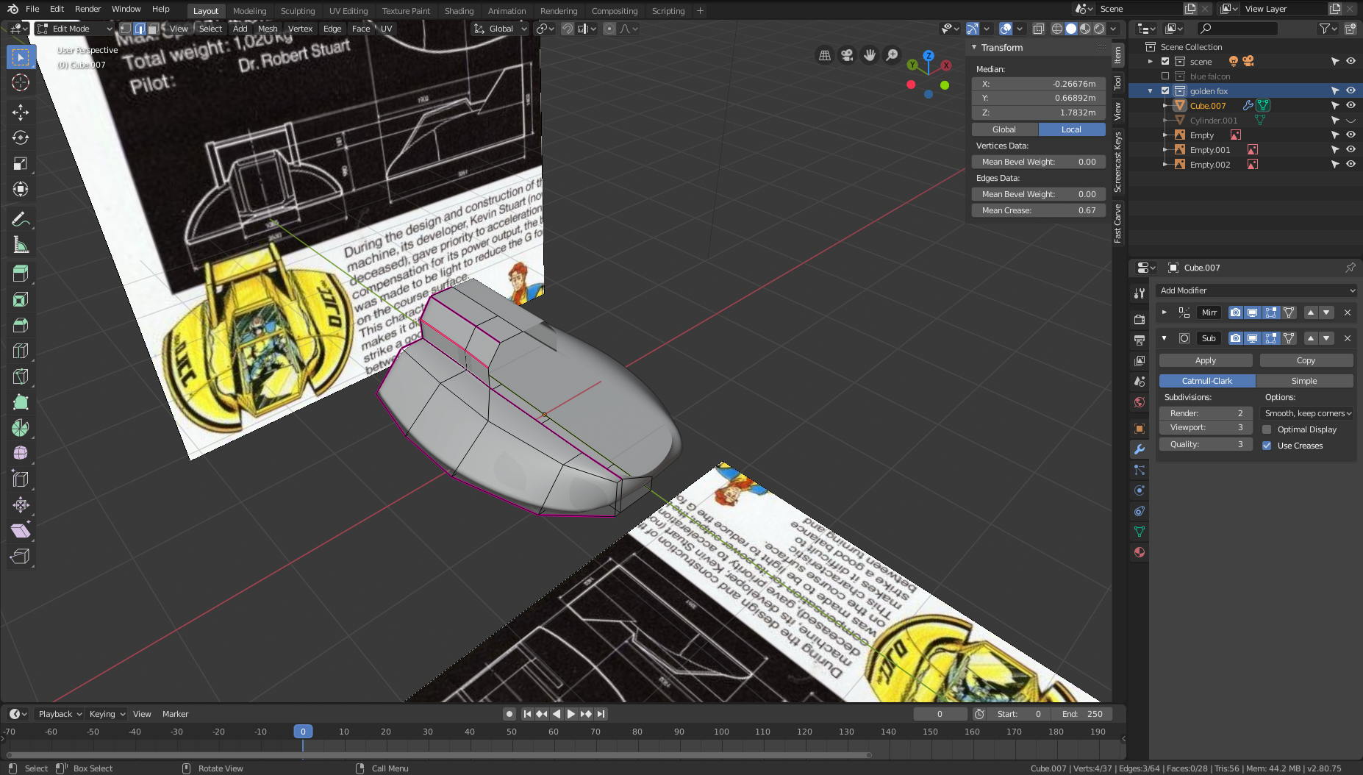Open the Fast Carve sidebar tab
Screen dimensions: 1363x775
1117,224
